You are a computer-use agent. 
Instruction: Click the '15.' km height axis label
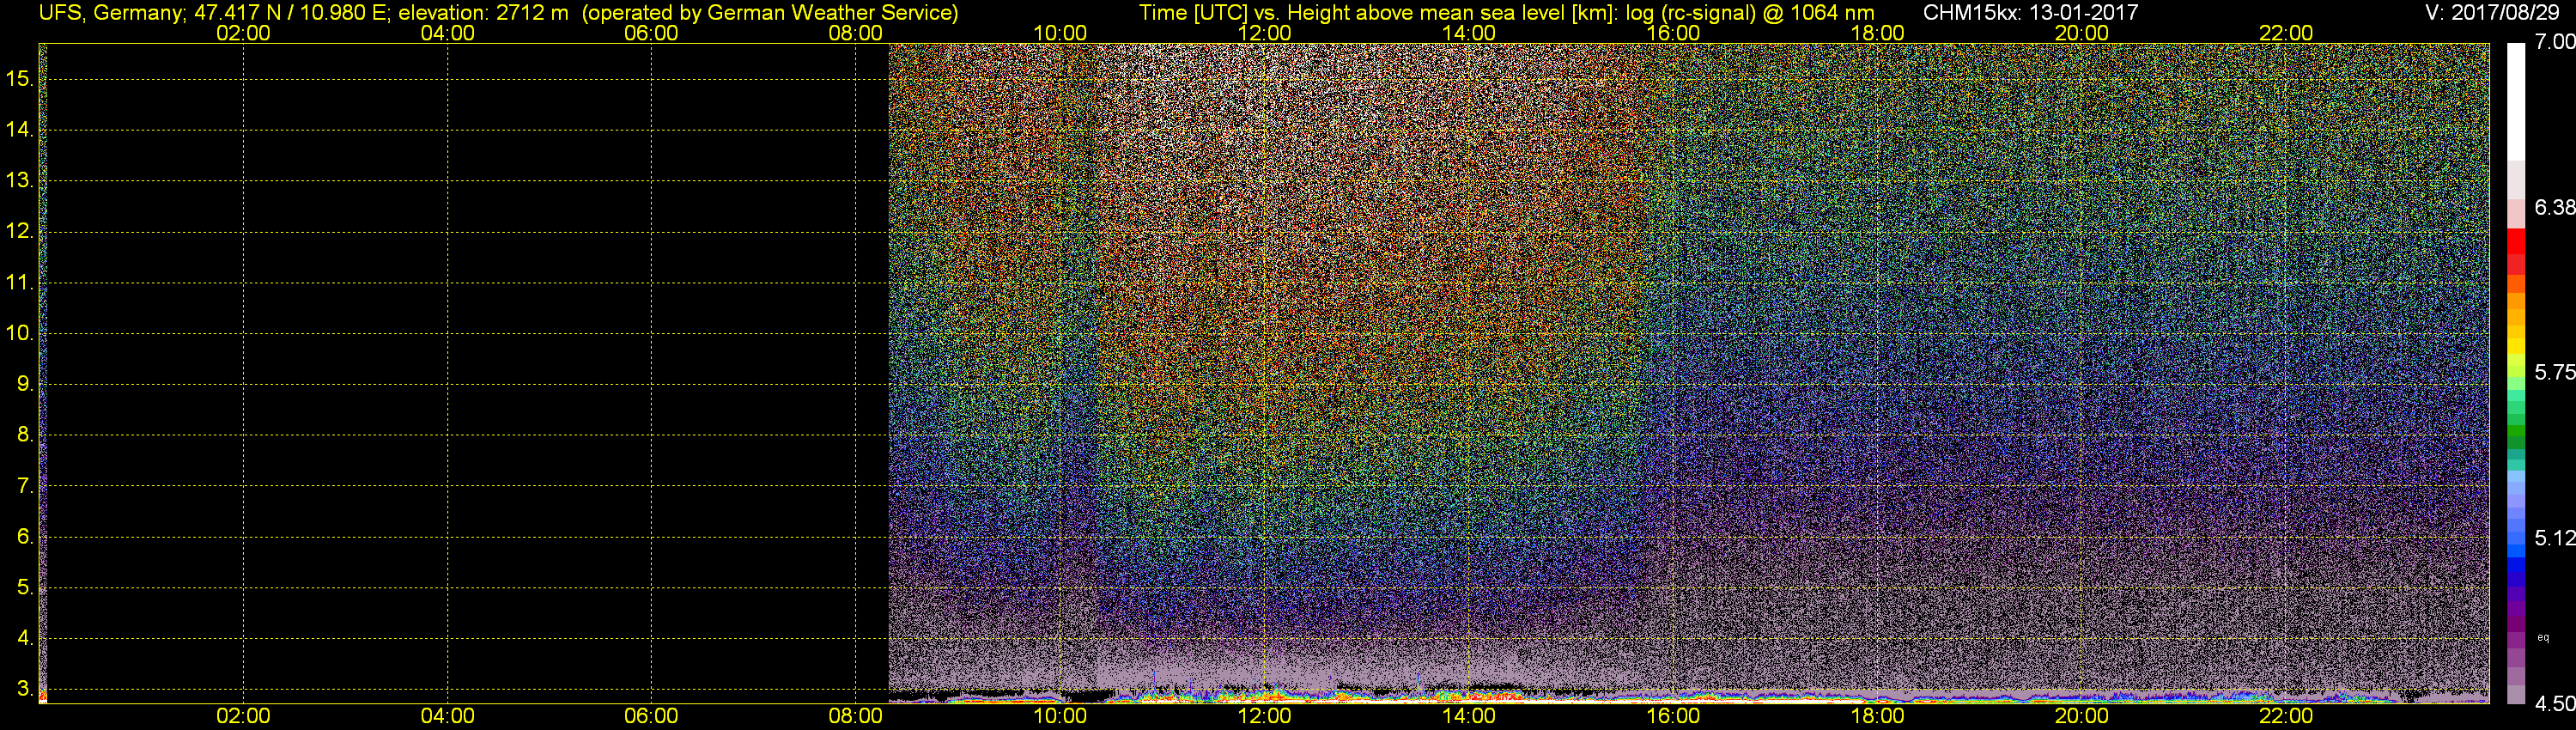click(19, 78)
